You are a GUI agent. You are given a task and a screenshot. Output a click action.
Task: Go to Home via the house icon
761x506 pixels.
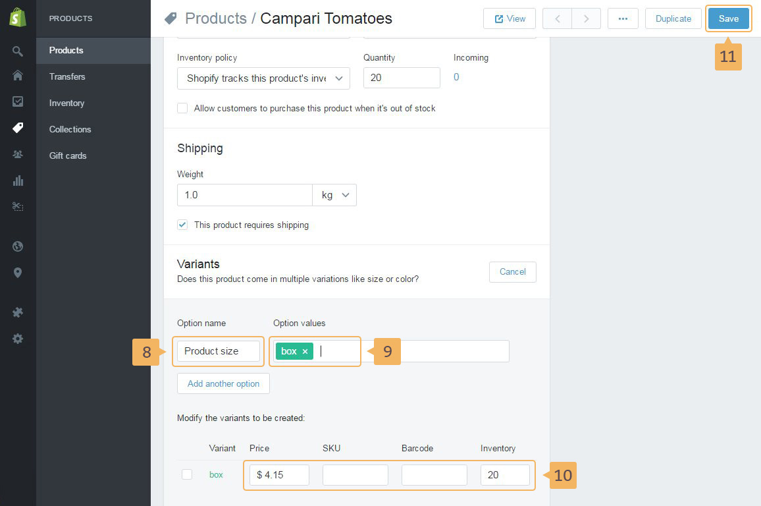(18, 76)
